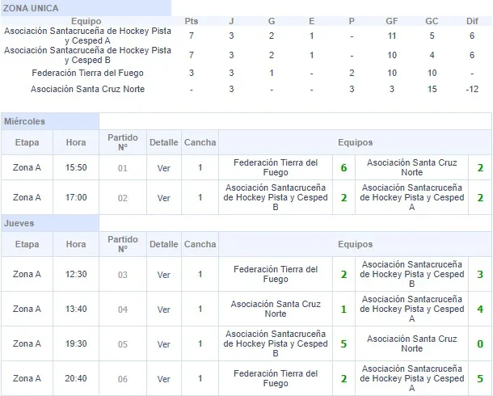The height and width of the screenshot is (396, 493).
Task: Click the Pts column header
Action: pos(192,21)
